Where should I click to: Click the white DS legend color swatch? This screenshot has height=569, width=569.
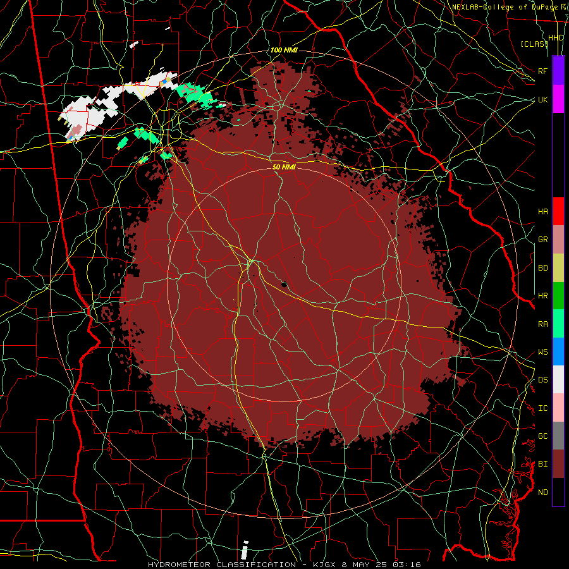click(558, 379)
